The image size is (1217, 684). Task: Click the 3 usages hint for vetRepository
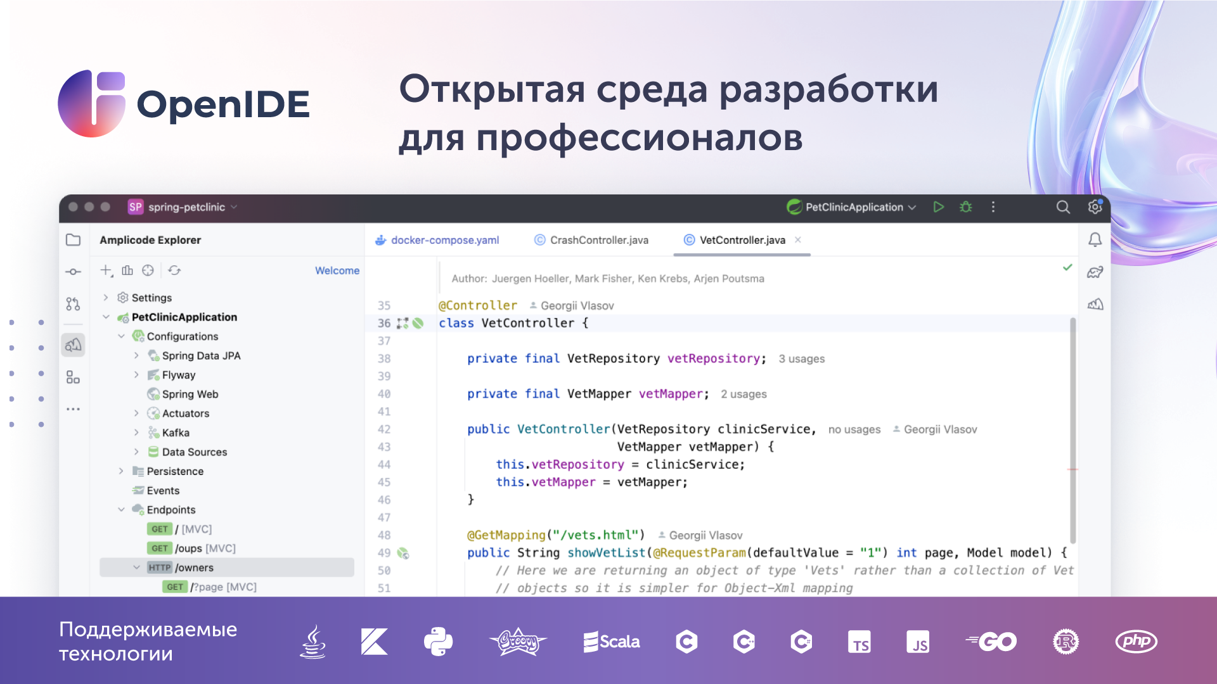[x=801, y=359]
